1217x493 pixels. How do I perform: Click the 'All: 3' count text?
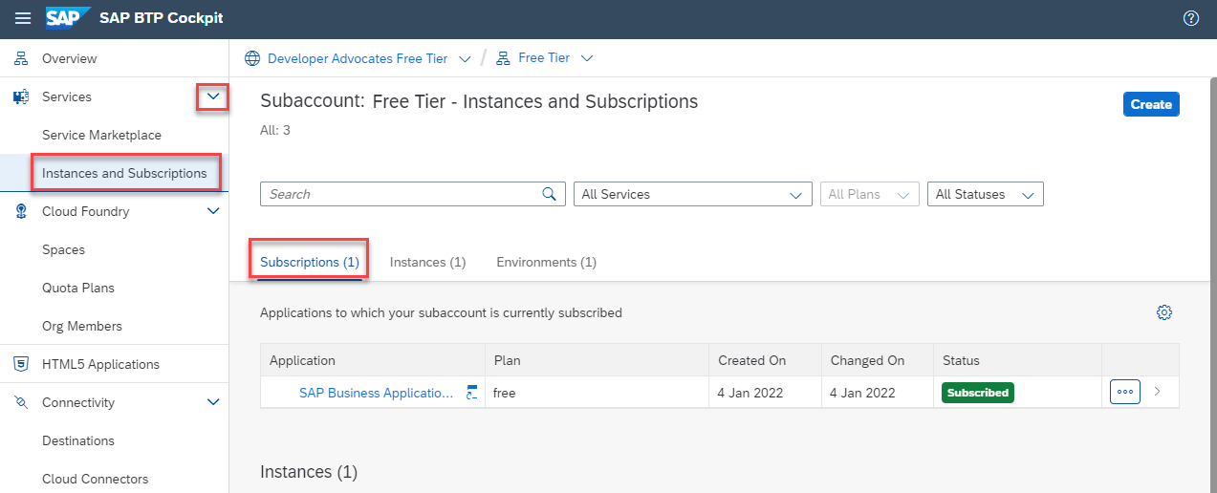pos(275,130)
